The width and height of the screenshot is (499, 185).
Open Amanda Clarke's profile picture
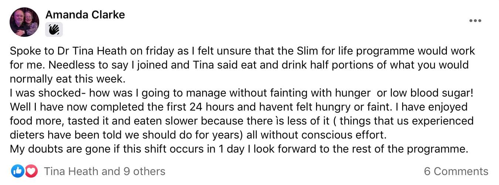pyautogui.click(x=24, y=22)
